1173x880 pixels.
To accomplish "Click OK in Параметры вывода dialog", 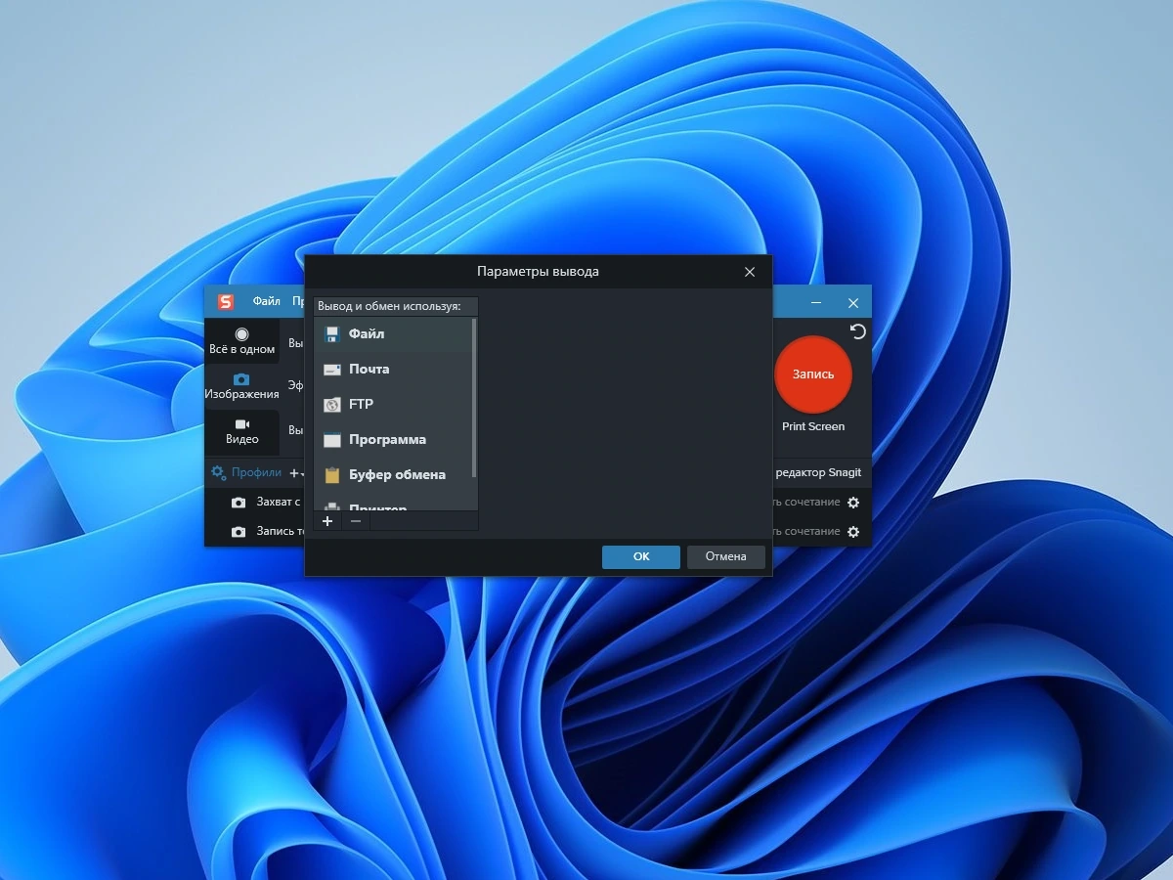I will pos(641,556).
